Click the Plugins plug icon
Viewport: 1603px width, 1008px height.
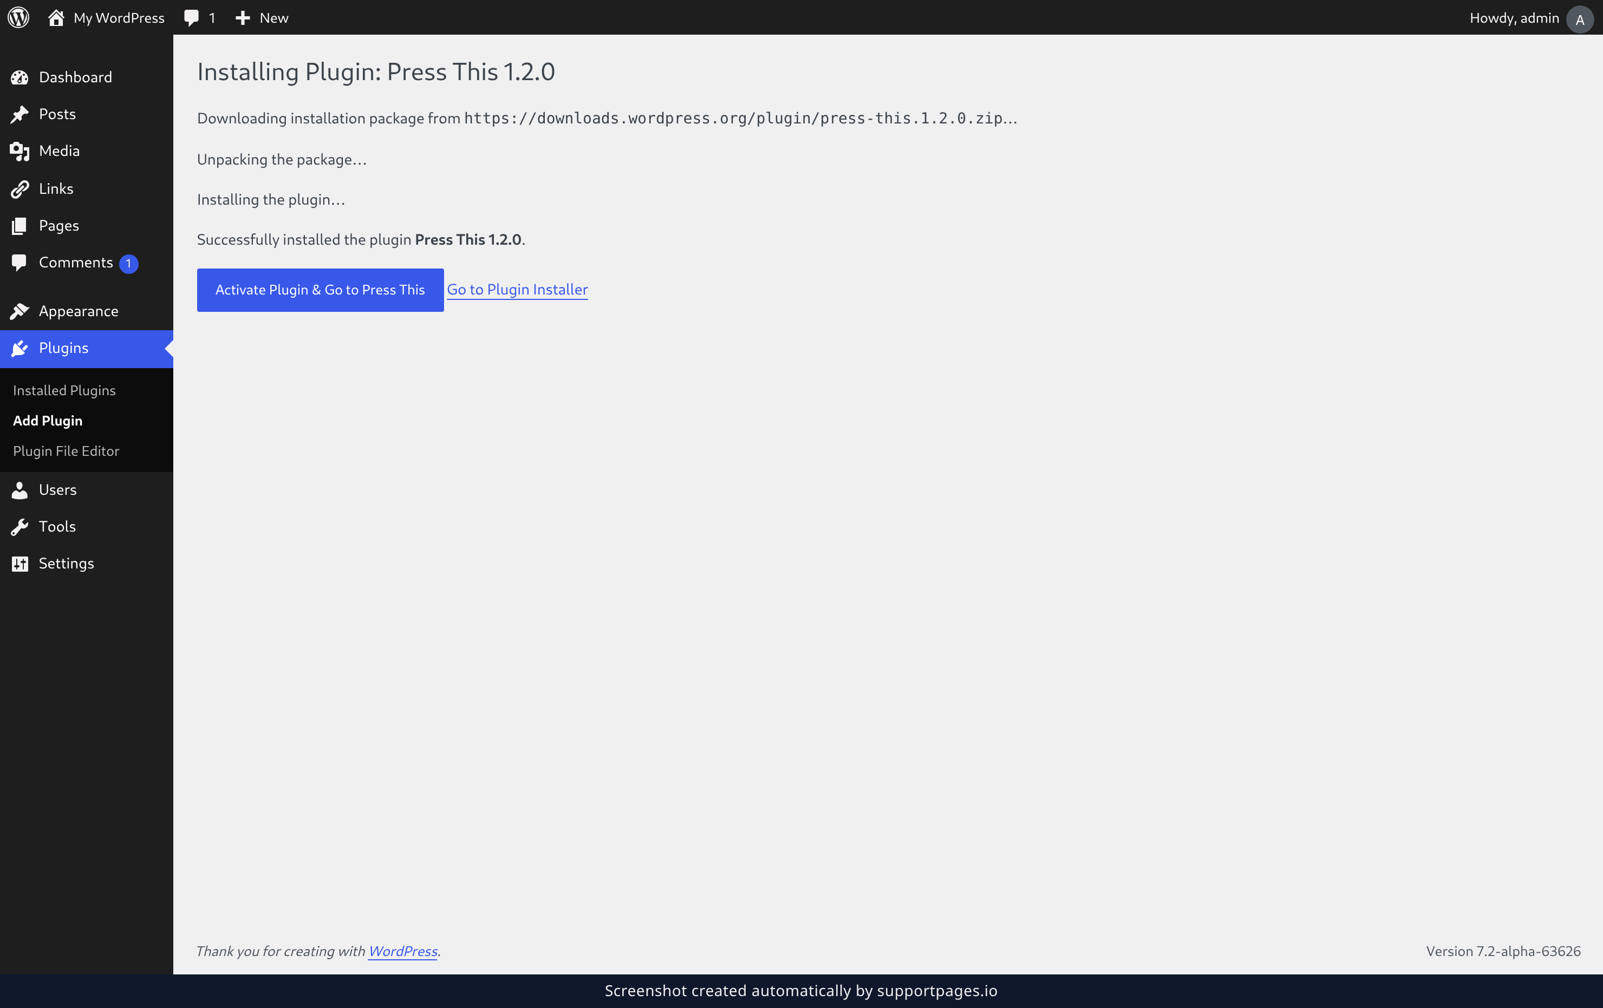(x=19, y=348)
